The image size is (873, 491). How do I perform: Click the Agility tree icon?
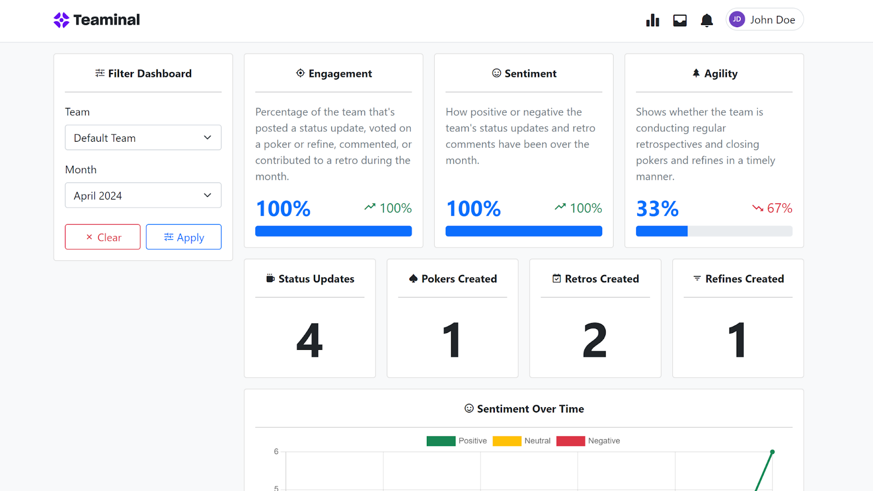tap(696, 73)
